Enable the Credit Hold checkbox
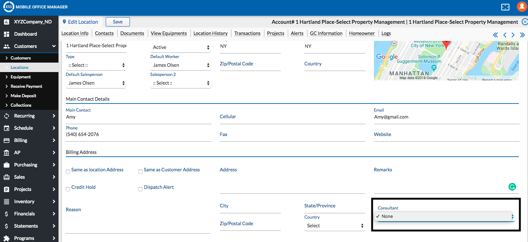This screenshot has width=528, height=242. pyautogui.click(x=68, y=189)
